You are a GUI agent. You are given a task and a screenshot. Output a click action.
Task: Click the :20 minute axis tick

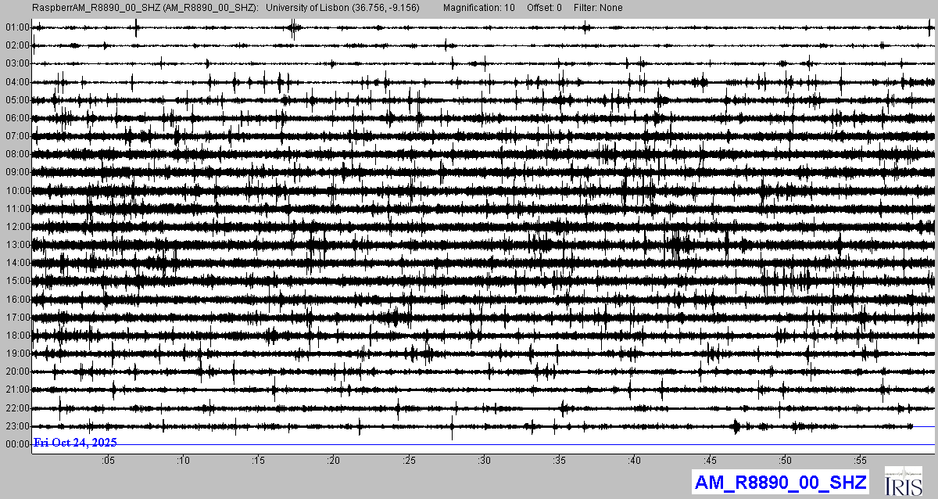(334, 460)
